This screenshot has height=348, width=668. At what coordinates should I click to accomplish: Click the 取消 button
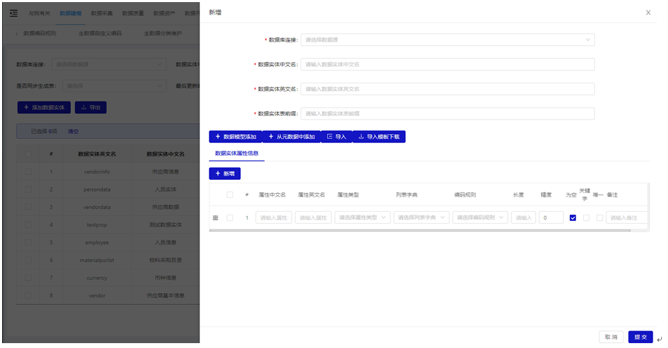tap(611, 337)
